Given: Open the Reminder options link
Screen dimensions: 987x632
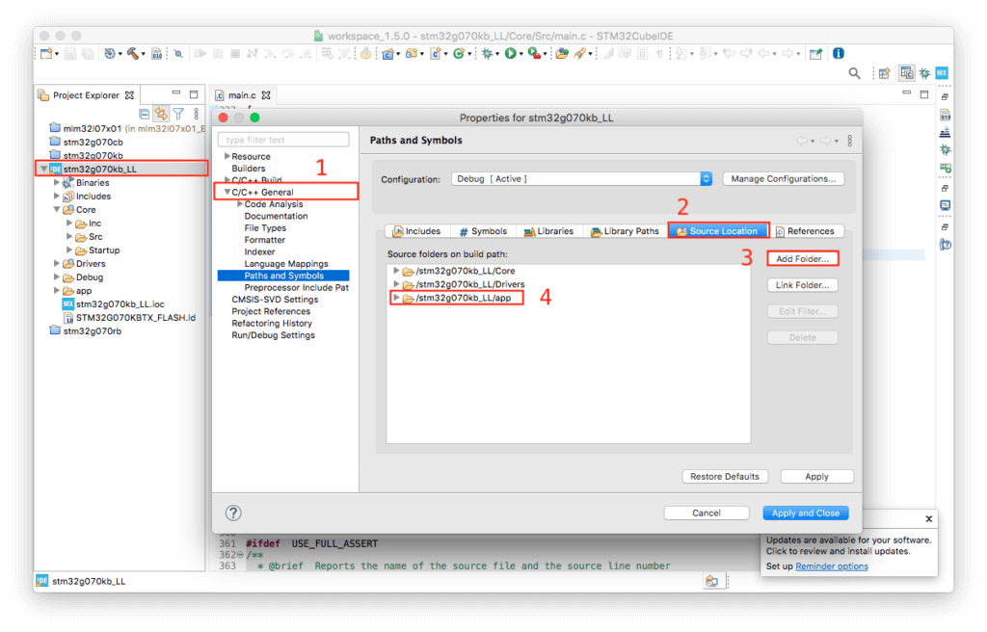Looking at the screenshot, I should pyautogui.click(x=832, y=566).
